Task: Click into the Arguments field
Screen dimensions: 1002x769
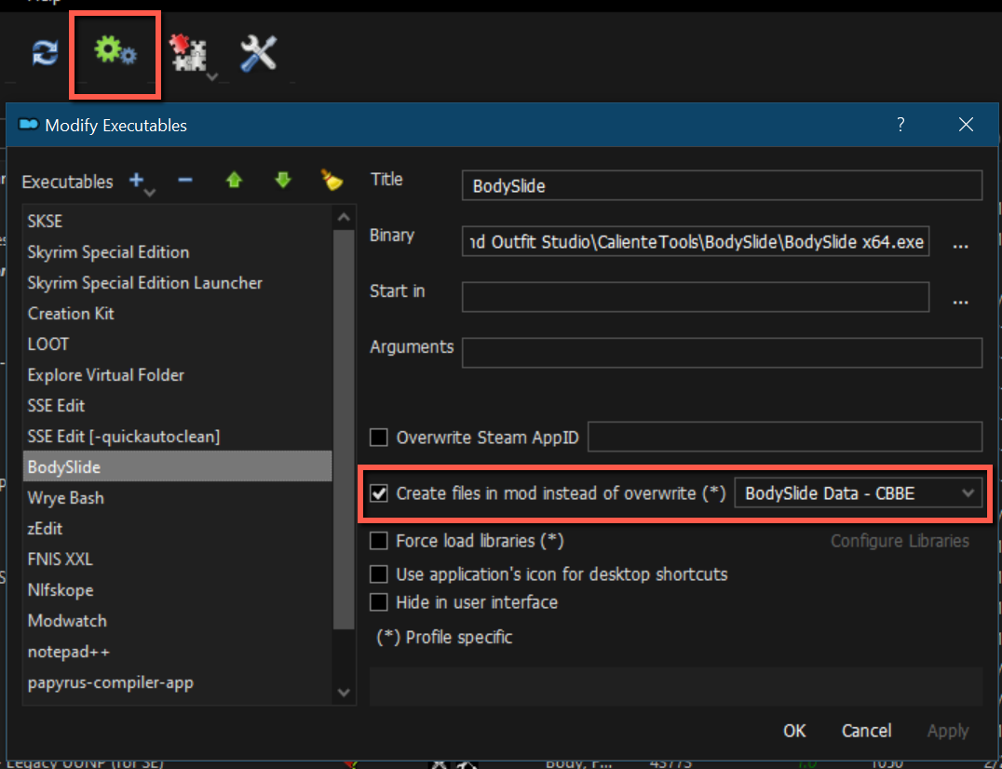Action: pyautogui.click(x=722, y=353)
